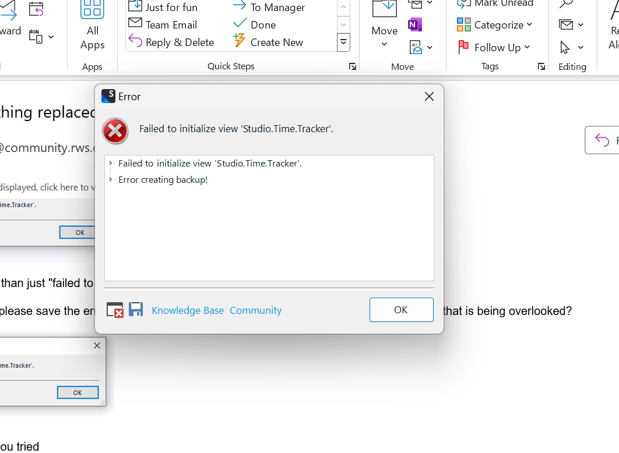Run the 'Just for fun' quick step
The width and height of the screenshot is (619, 453).
coord(163,7)
